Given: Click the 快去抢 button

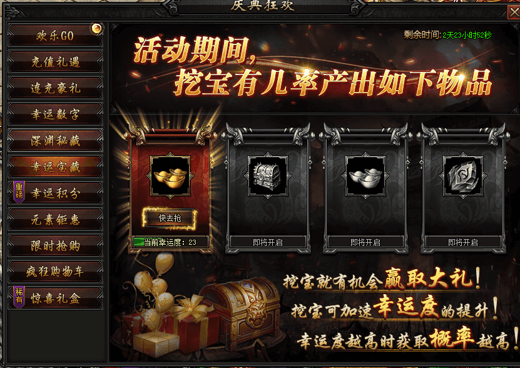Looking at the screenshot, I should click(x=170, y=218).
